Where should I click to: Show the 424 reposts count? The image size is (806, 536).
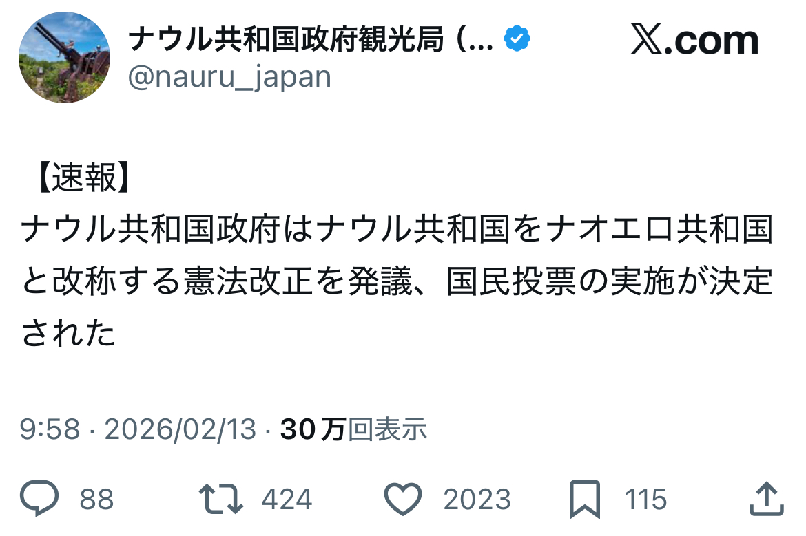286,500
